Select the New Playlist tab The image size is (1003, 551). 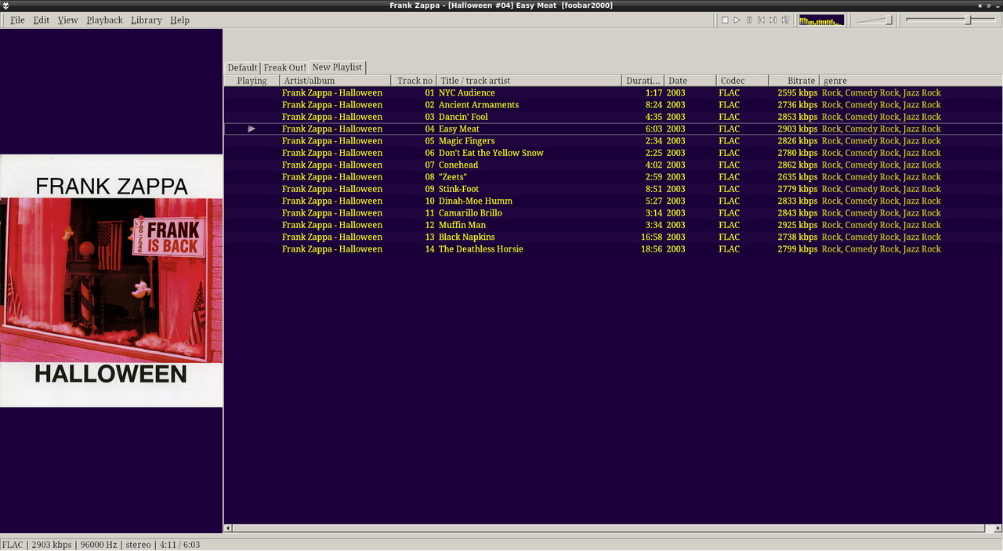[337, 67]
